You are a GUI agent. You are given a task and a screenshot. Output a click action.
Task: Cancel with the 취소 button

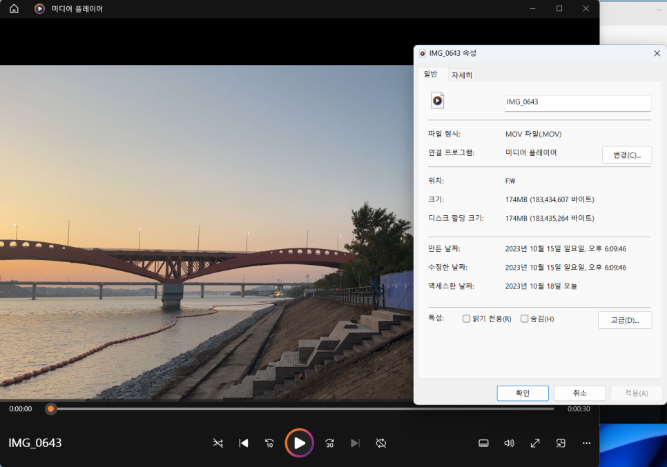click(580, 393)
